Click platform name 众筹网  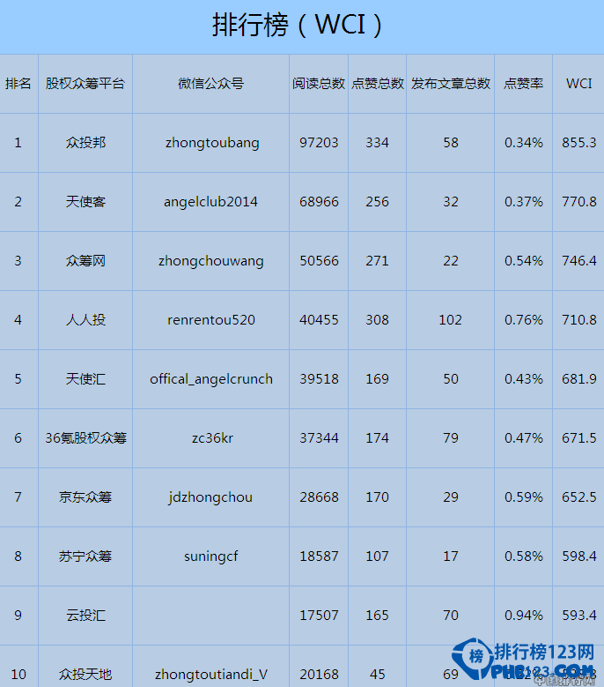pos(85,261)
